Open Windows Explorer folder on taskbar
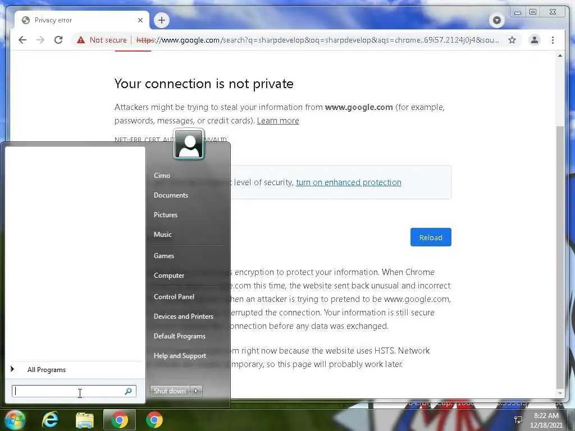 point(85,420)
